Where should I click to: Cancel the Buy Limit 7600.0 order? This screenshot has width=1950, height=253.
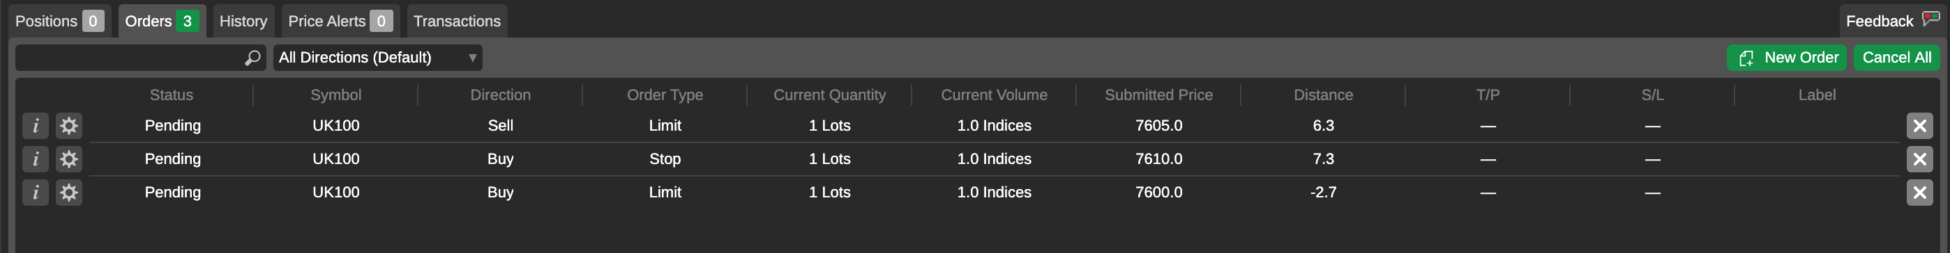pos(1919,192)
